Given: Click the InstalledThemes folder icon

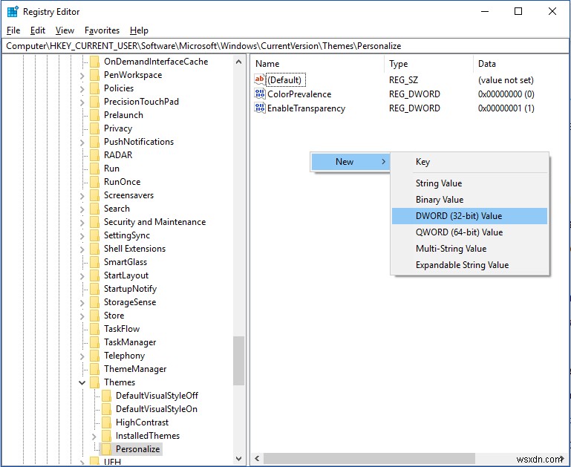Looking at the screenshot, I should pyautogui.click(x=106, y=436).
